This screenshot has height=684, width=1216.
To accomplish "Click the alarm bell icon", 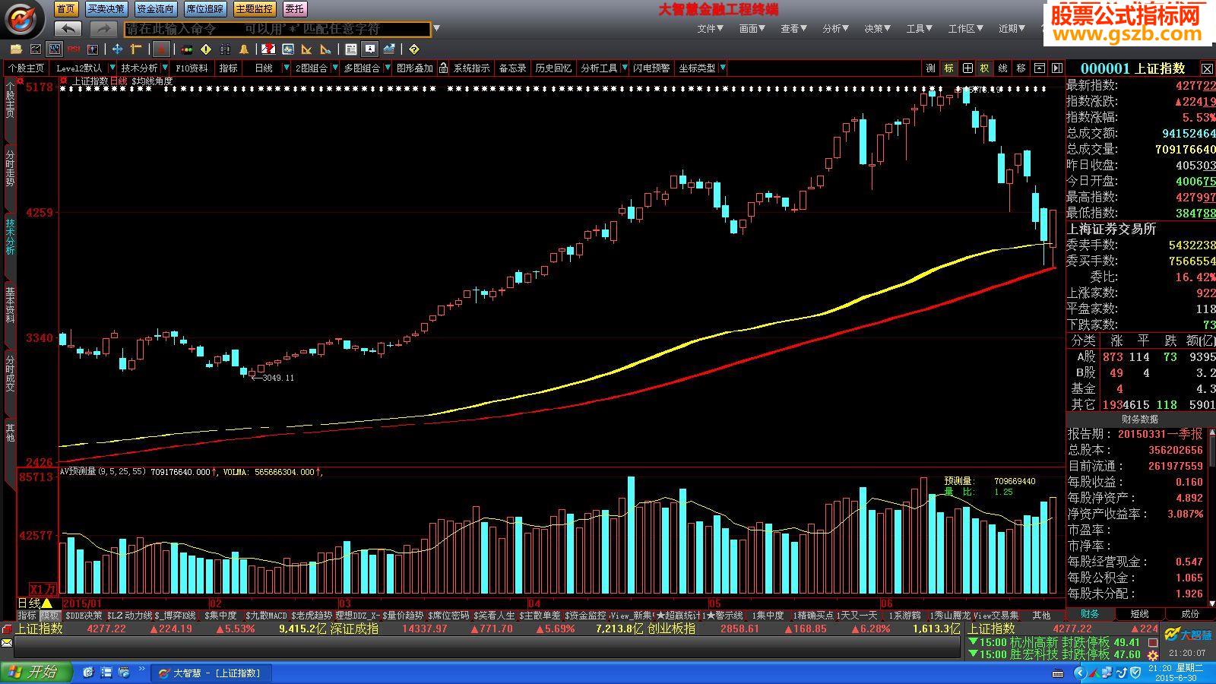I will tap(244, 49).
